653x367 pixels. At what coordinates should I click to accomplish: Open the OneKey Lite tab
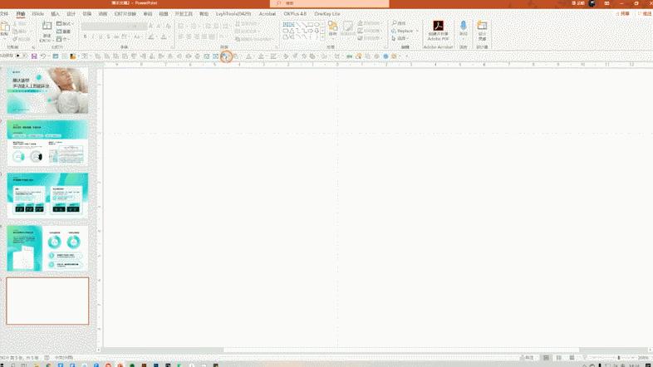[329, 14]
